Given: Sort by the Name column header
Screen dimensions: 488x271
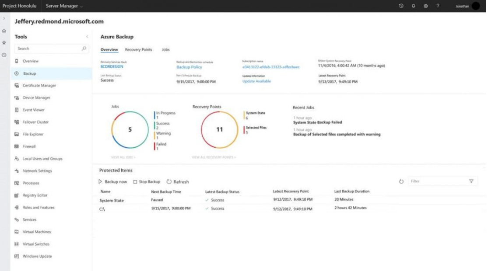Looking at the screenshot, I should point(105,191).
